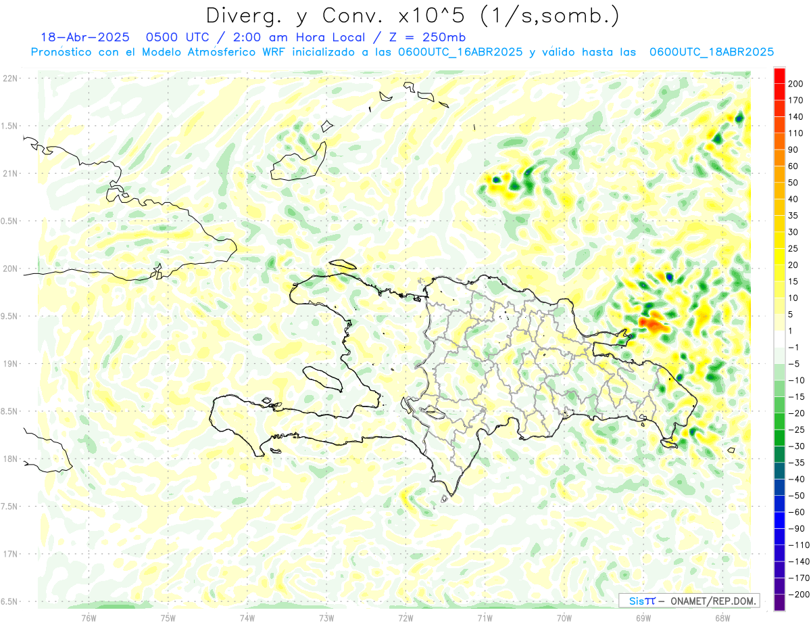Click the positive '50' legend value
The height and width of the screenshot is (627, 811).
pyautogui.click(x=794, y=183)
